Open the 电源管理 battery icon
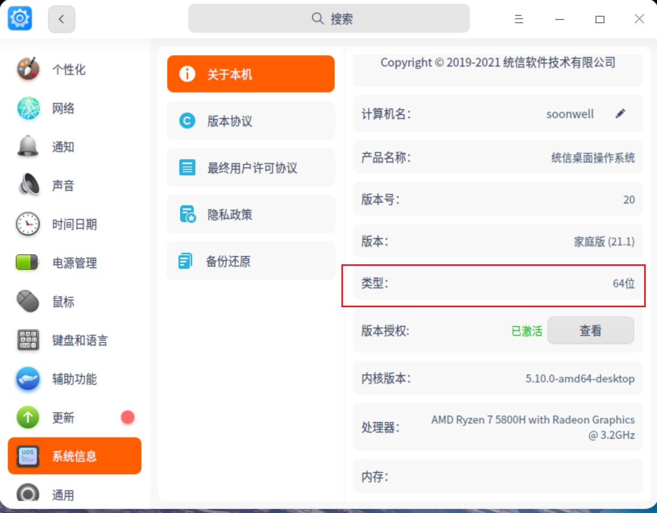The width and height of the screenshot is (657, 513). [x=28, y=263]
